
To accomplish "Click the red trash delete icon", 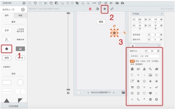I will tap(90, 9).
